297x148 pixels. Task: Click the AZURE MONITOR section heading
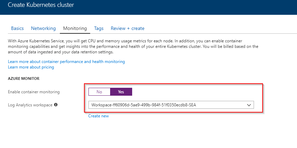coord(24,78)
